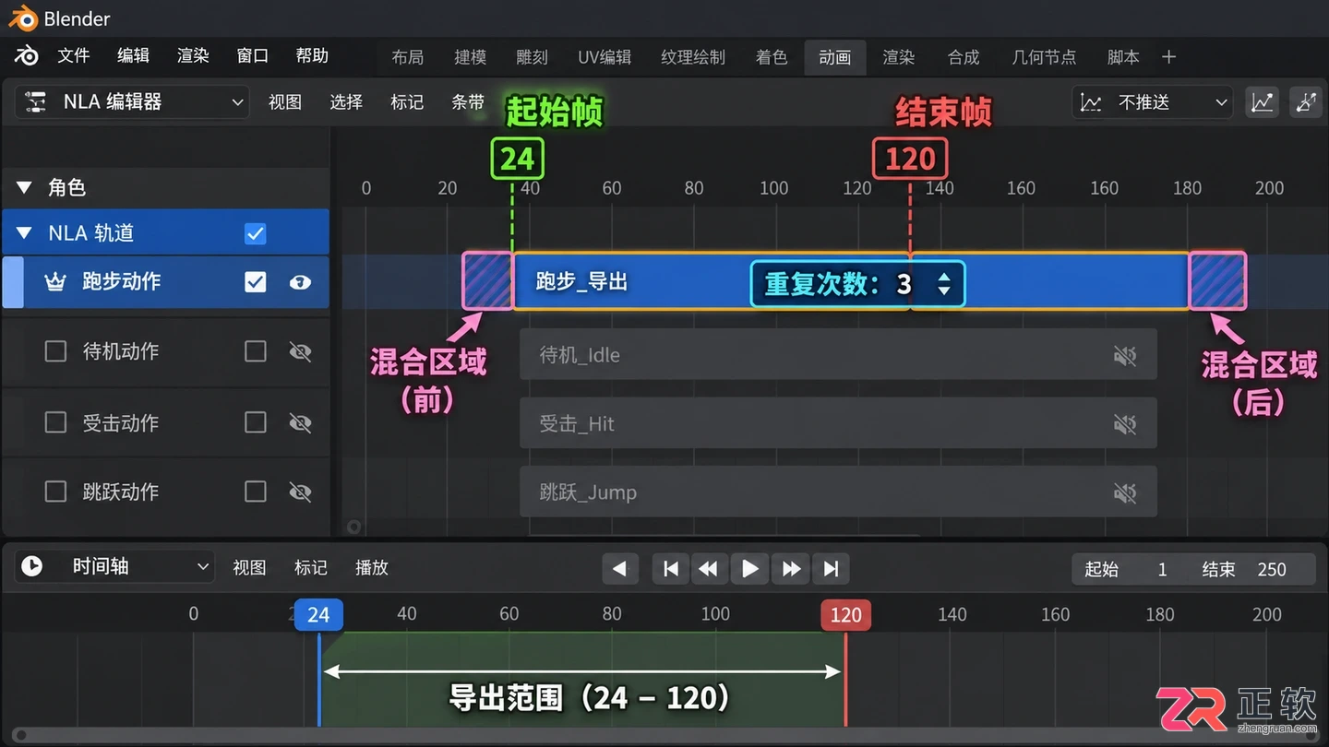Open the 条带 menu in NLA header
Viewport: 1329px width, 747px height.
(x=468, y=102)
